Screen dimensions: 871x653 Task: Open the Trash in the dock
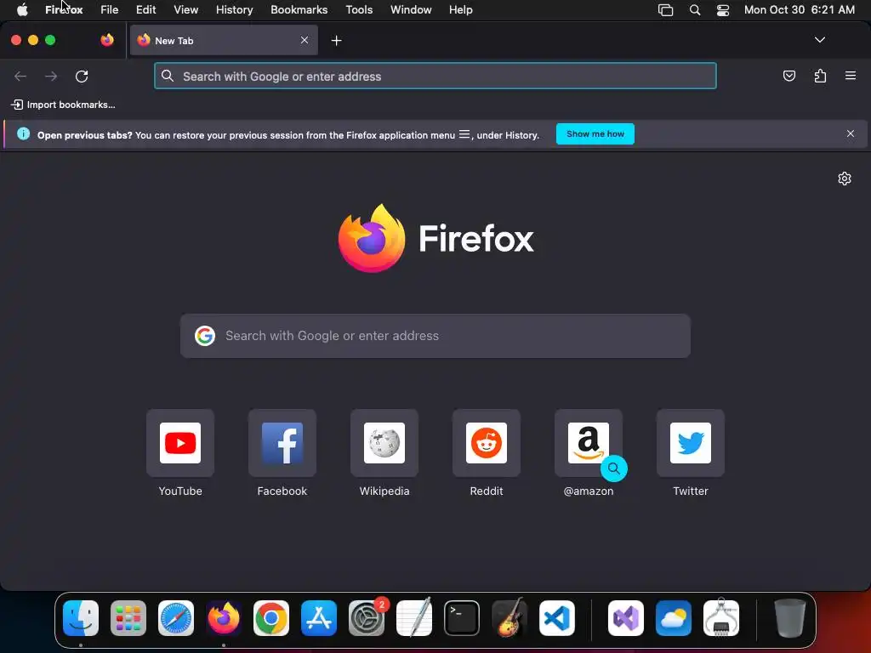(x=789, y=618)
